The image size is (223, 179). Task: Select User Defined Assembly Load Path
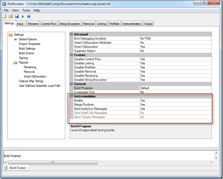(x=40, y=86)
